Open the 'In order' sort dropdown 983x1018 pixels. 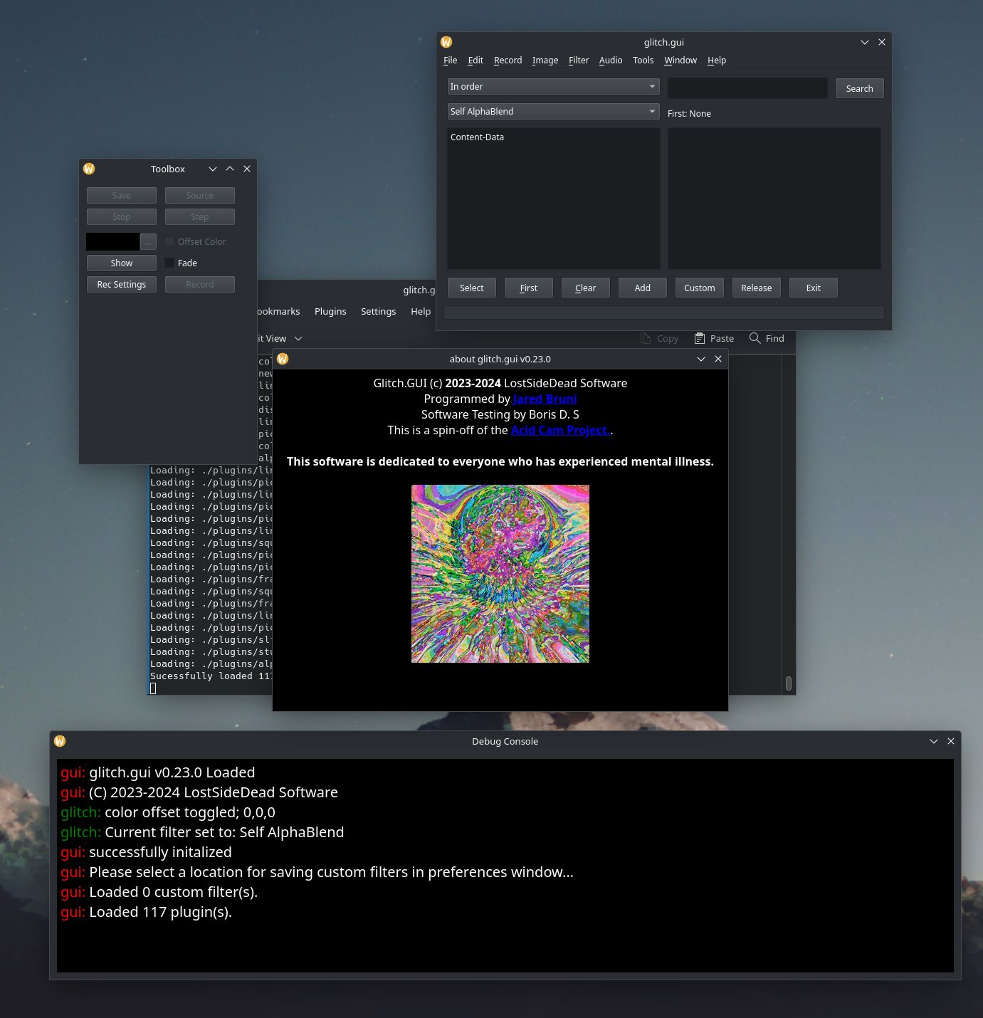tap(553, 86)
